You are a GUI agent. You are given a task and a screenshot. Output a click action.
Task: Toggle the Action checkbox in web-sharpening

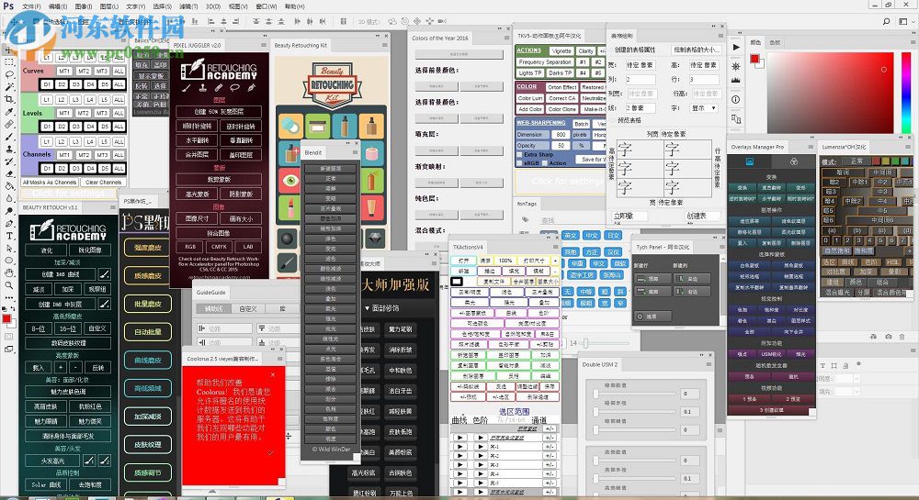[x=545, y=163]
